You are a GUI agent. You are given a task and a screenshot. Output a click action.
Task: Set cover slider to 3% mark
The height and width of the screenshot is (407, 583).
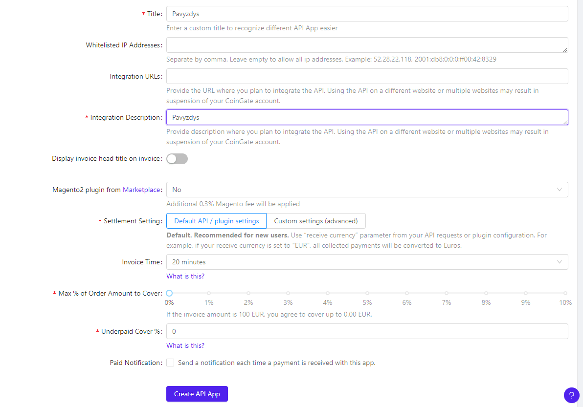pyautogui.click(x=288, y=293)
